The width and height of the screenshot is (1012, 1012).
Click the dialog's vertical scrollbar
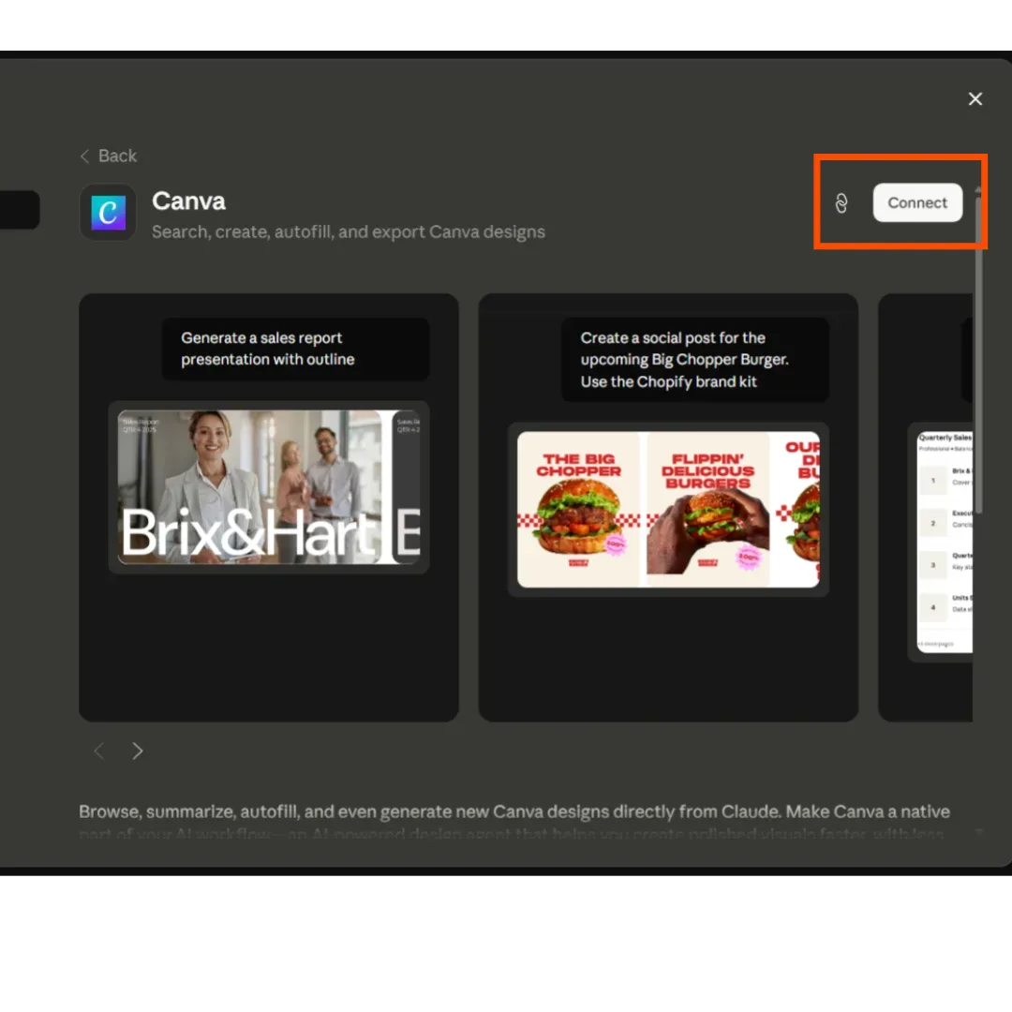(x=978, y=355)
